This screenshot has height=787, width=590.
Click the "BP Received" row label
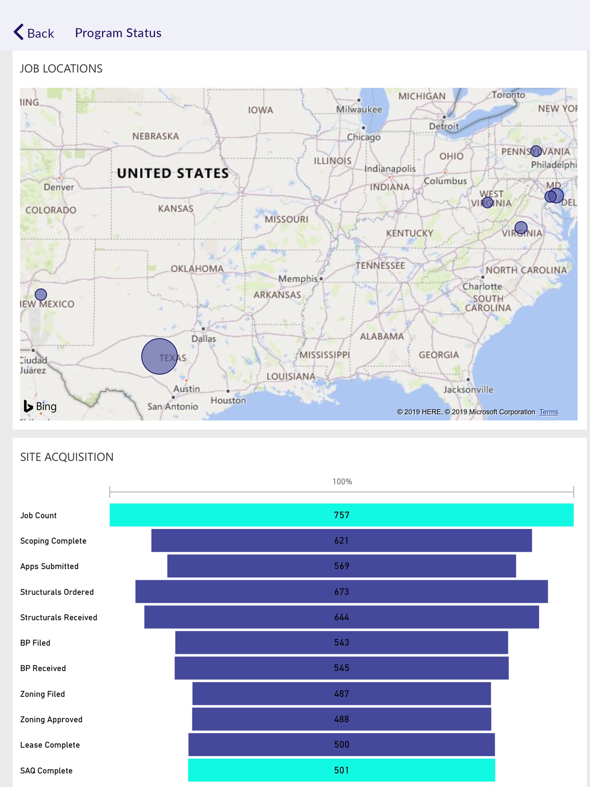(x=43, y=668)
